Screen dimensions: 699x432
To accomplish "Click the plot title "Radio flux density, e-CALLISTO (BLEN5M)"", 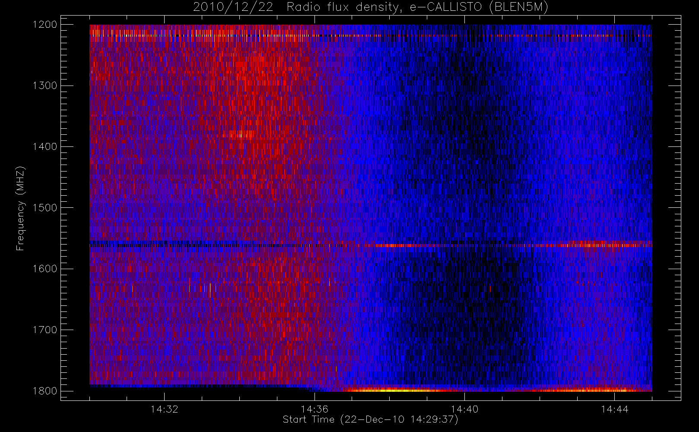I will (417, 7).
